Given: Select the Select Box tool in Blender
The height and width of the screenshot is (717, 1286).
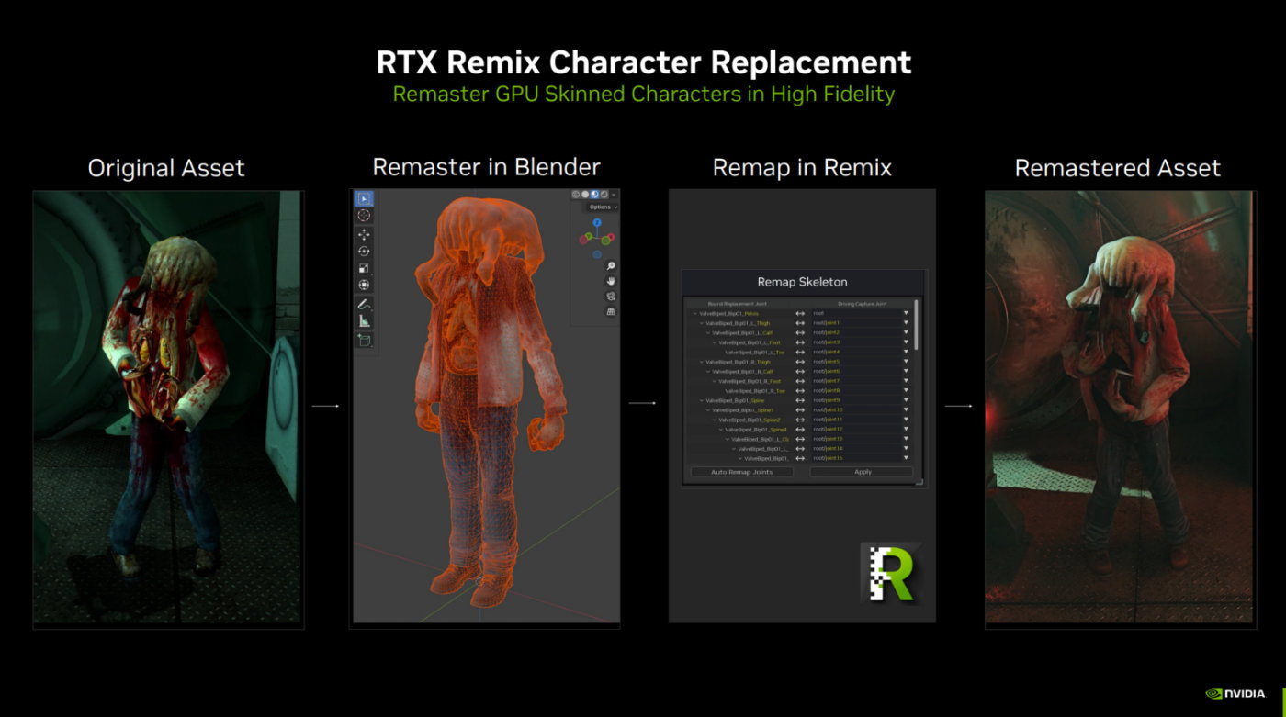Looking at the screenshot, I should click(364, 198).
